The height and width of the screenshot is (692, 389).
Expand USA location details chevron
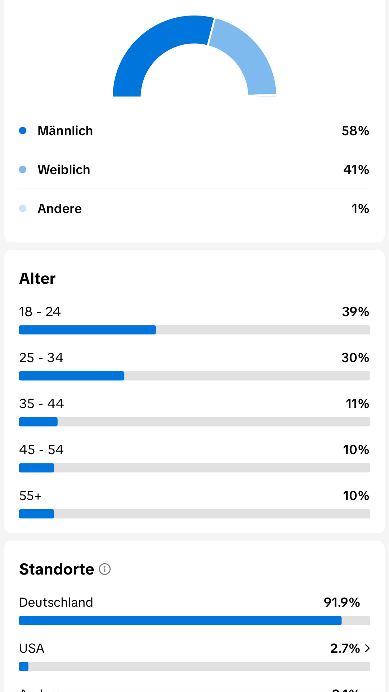367,648
